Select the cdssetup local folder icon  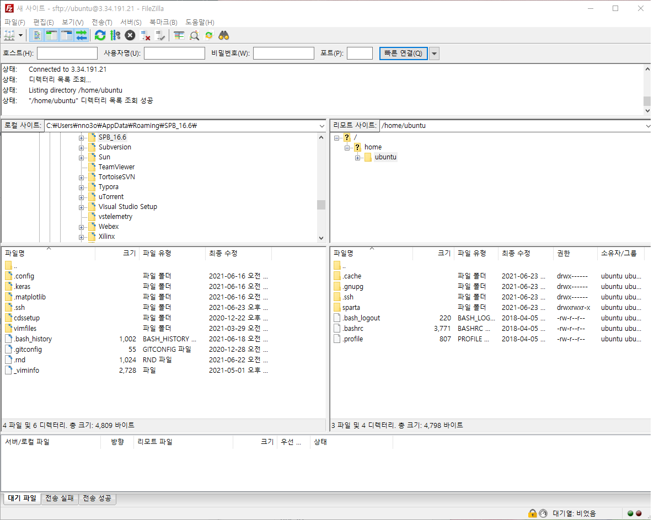click(8, 318)
